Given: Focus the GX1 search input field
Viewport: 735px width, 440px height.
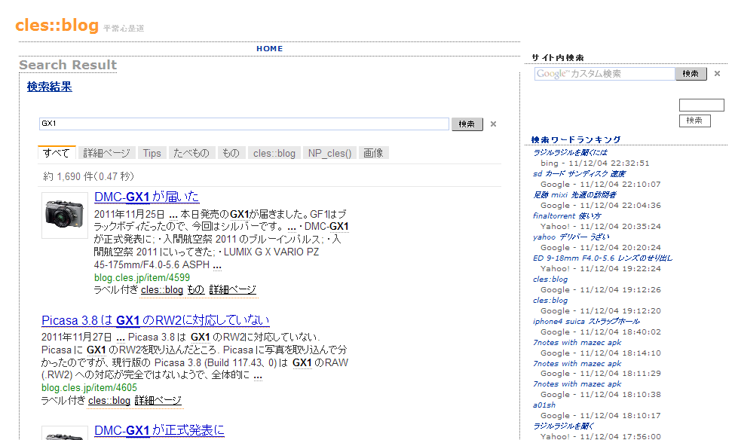Looking at the screenshot, I should pyautogui.click(x=244, y=124).
